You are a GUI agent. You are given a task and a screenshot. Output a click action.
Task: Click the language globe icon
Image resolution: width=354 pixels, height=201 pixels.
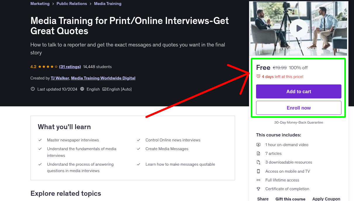click(x=82, y=89)
